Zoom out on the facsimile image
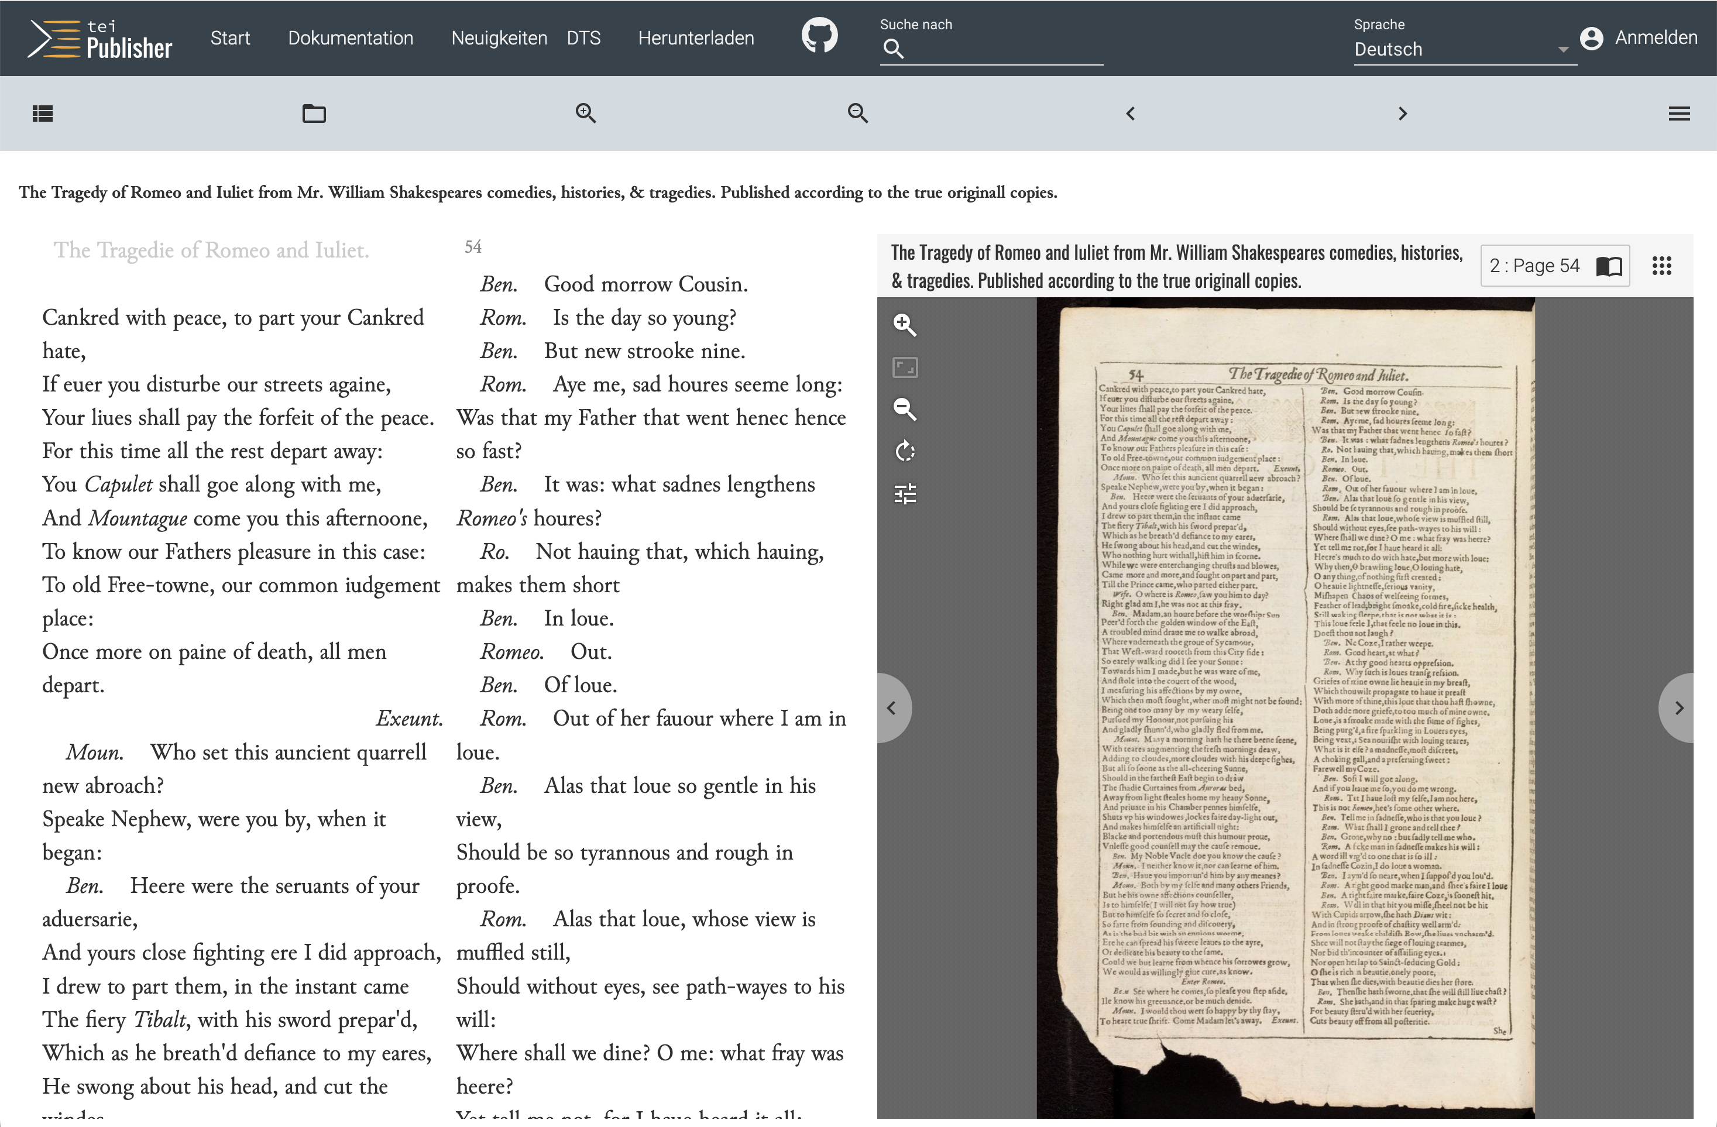The height and width of the screenshot is (1127, 1717). tap(905, 409)
